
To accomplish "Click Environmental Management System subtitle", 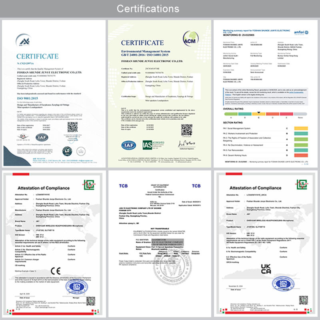I will tap(146, 51).
